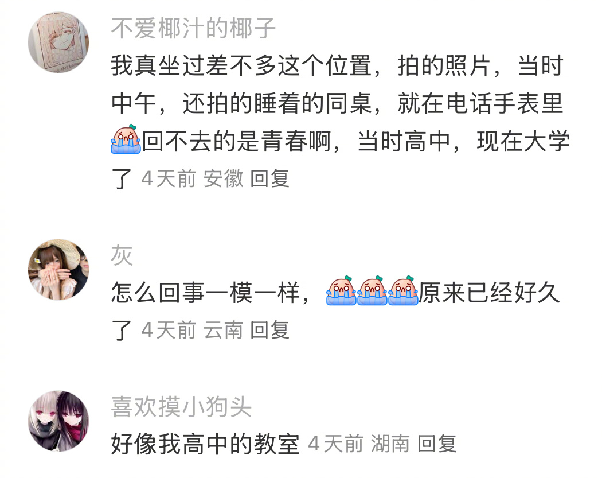Reply to the Anhui user's comment

click(269, 178)
